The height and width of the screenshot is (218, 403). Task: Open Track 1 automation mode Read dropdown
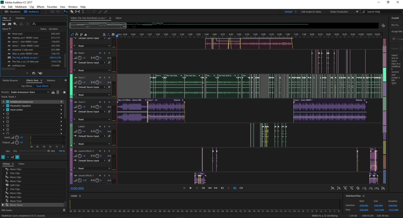point(94,95)
